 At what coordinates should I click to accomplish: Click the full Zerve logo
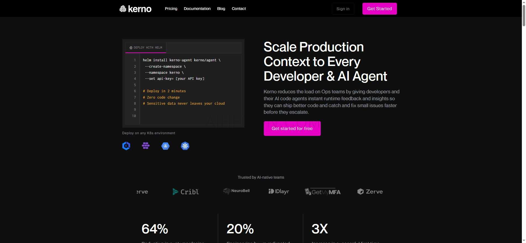pyautogui.click(x=370, y=192)
